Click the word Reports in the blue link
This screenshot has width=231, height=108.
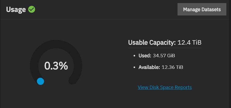pyautogui.click(x=183, y=87)
